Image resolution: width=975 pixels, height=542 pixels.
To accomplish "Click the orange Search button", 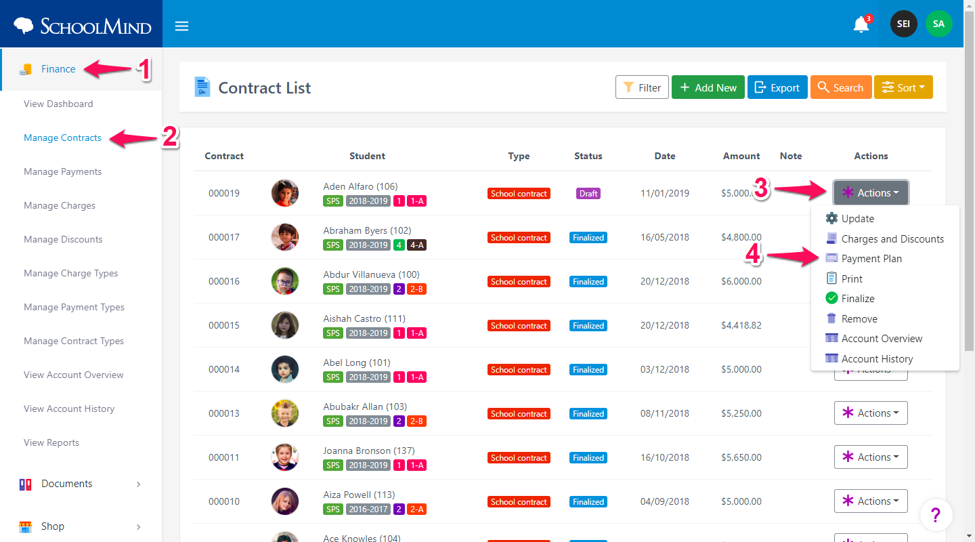I will [x=841, y=87].
